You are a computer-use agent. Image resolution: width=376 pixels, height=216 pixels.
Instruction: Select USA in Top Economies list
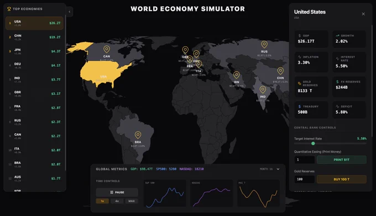click(34, 23)
